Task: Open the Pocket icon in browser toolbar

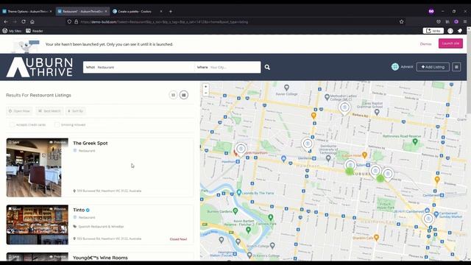Action: 439,21
